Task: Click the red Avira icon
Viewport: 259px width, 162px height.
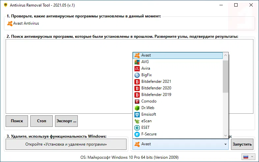Action: (137, 69)
